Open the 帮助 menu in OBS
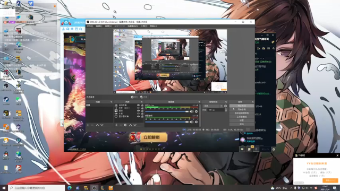This screenshot has height=191, width=340. [154, 26]
